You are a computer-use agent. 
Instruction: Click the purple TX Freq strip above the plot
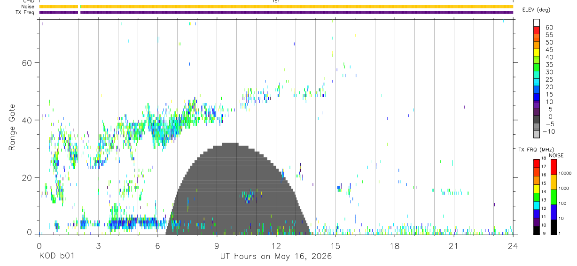tap(276, 12)
